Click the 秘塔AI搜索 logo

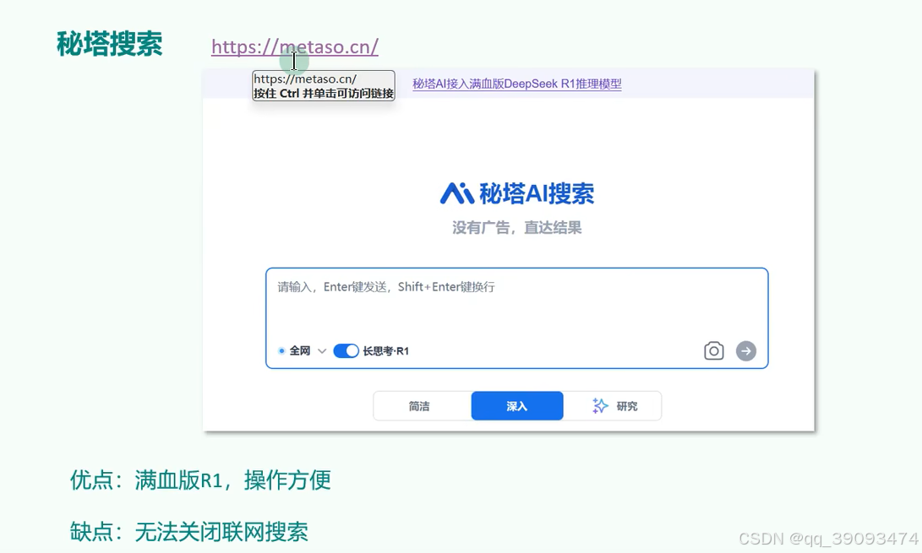click(x=517, y=193)
